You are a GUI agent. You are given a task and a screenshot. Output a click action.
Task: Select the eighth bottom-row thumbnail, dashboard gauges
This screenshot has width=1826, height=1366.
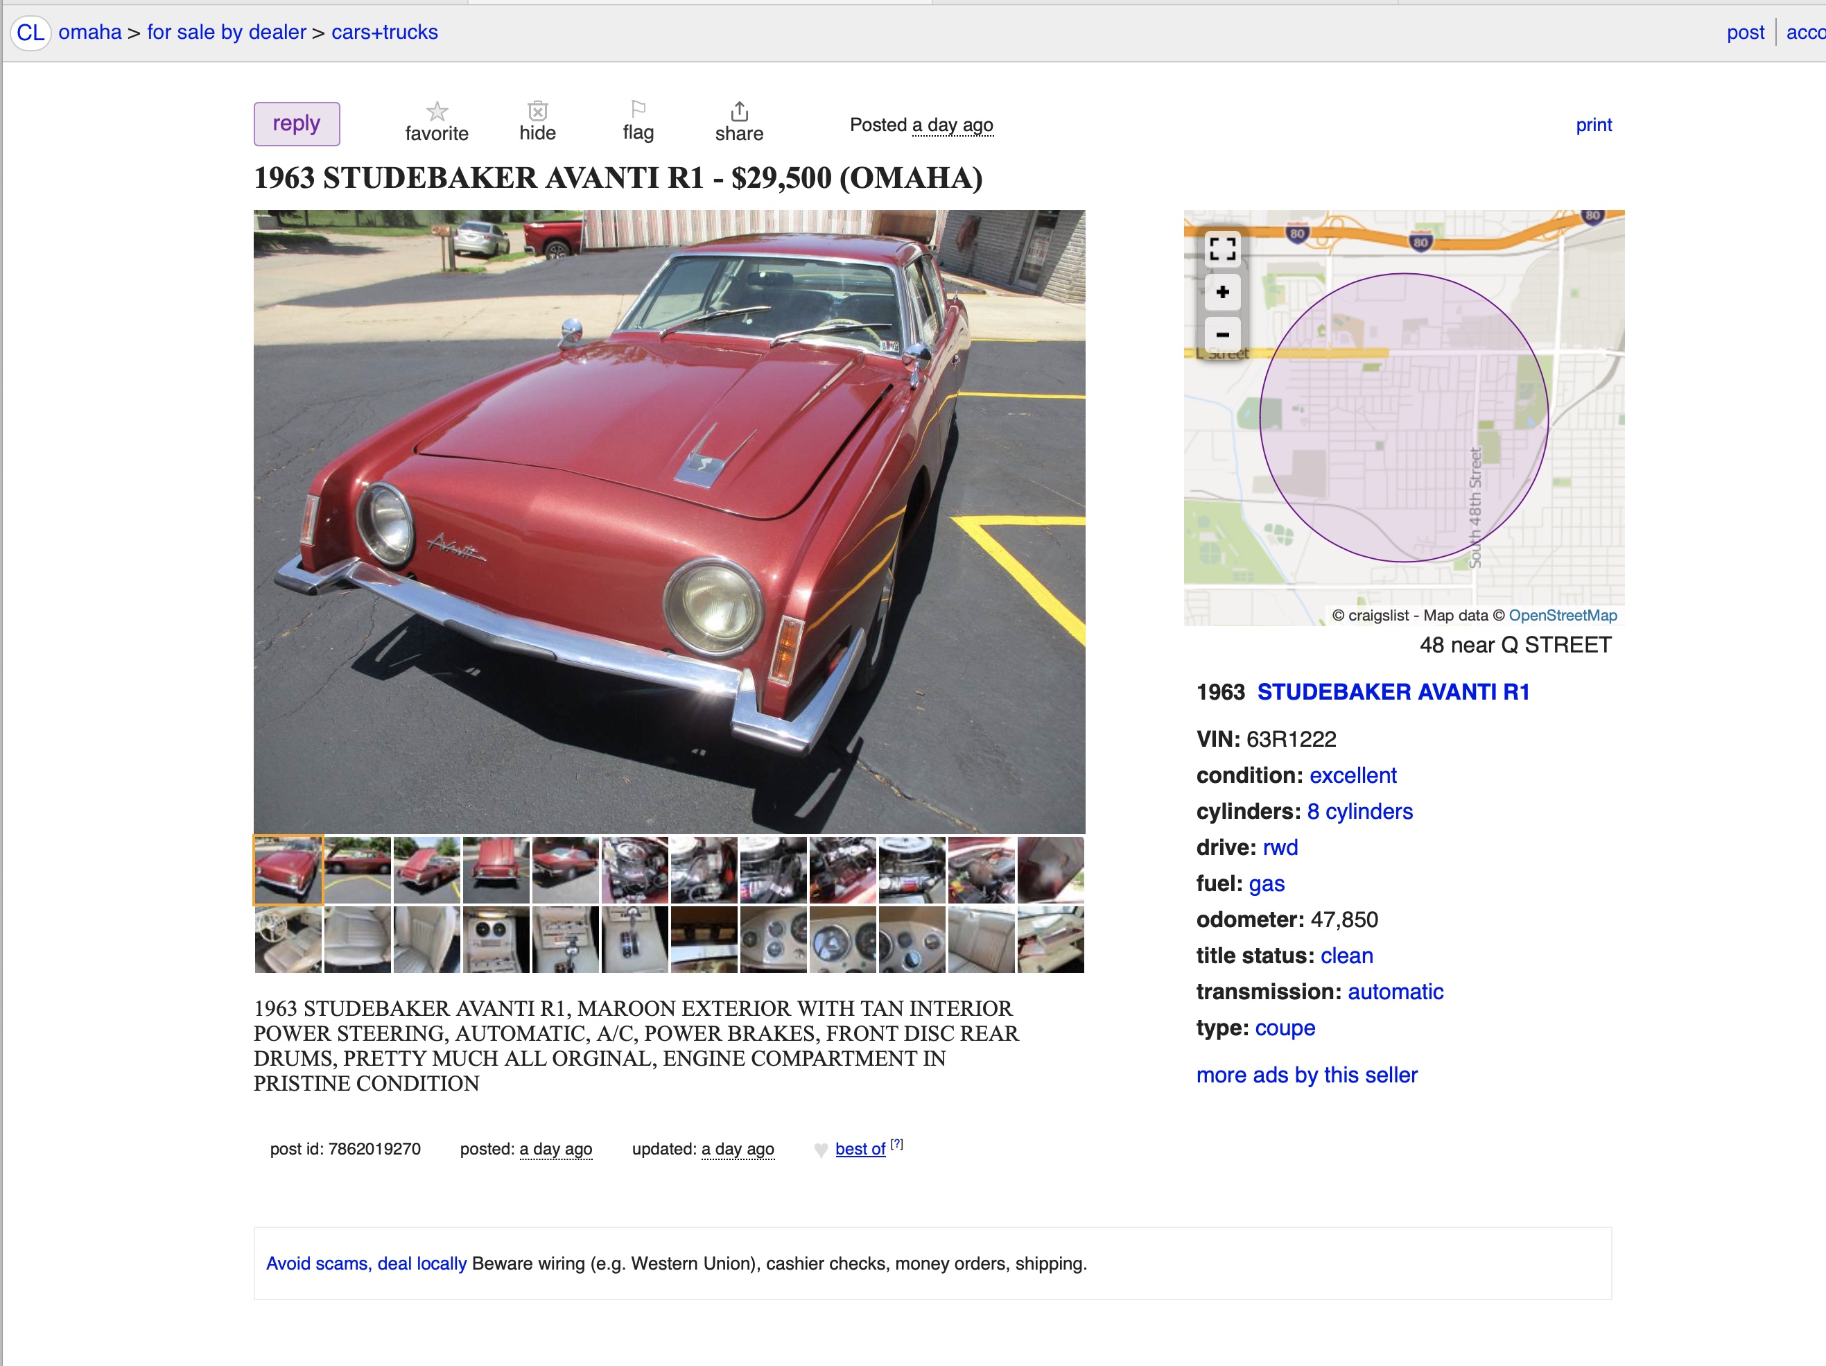tap(774, 940)
